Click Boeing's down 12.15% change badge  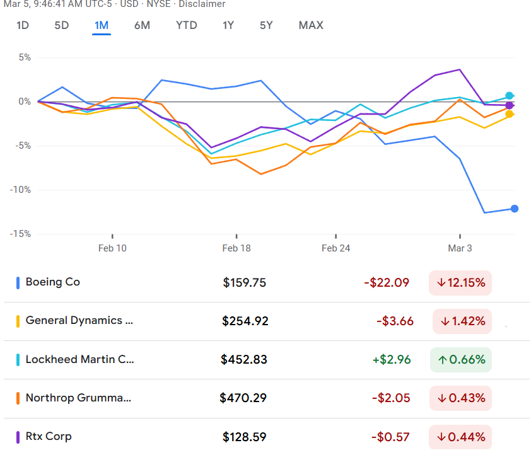(460, 283)
